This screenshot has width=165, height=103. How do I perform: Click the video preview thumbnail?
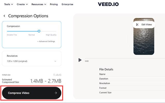coord(144,41)
